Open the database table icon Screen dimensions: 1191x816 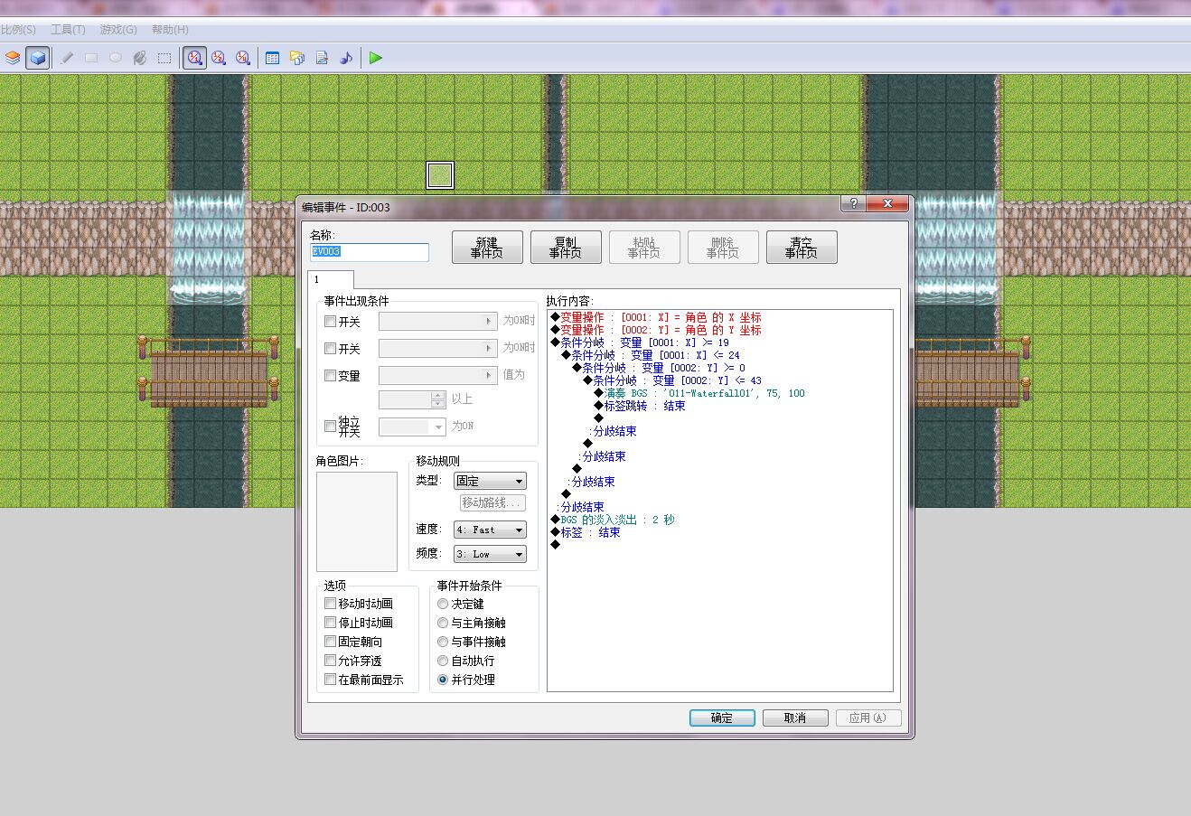tap(272, 58)
